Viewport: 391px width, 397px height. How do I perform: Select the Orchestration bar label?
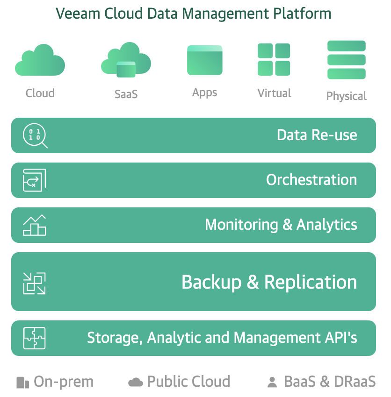[x=311, y=180]
